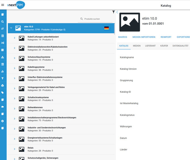Viewport: 190px width, 160px height.
Task: Click the filter funnel icon above search
Action: click(113, 12)
